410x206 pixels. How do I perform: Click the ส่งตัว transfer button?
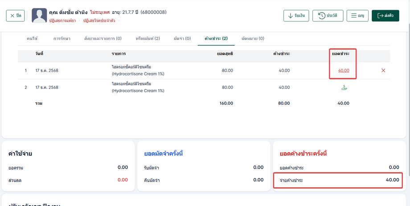click(385, 16)
